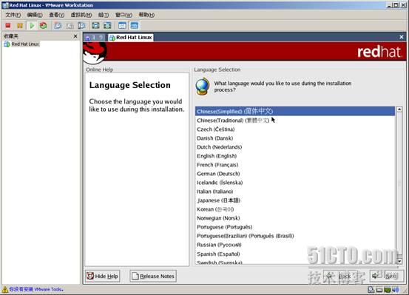Click the sound device status bar icon
Image resolution: width=409 pixels, height=295 pixels.
pyautogui.click(x=396, y=290)
